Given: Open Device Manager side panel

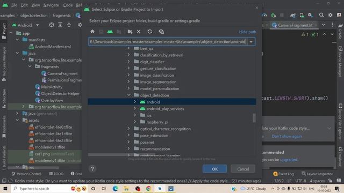Looking at the screenshot, I should 340,62.
